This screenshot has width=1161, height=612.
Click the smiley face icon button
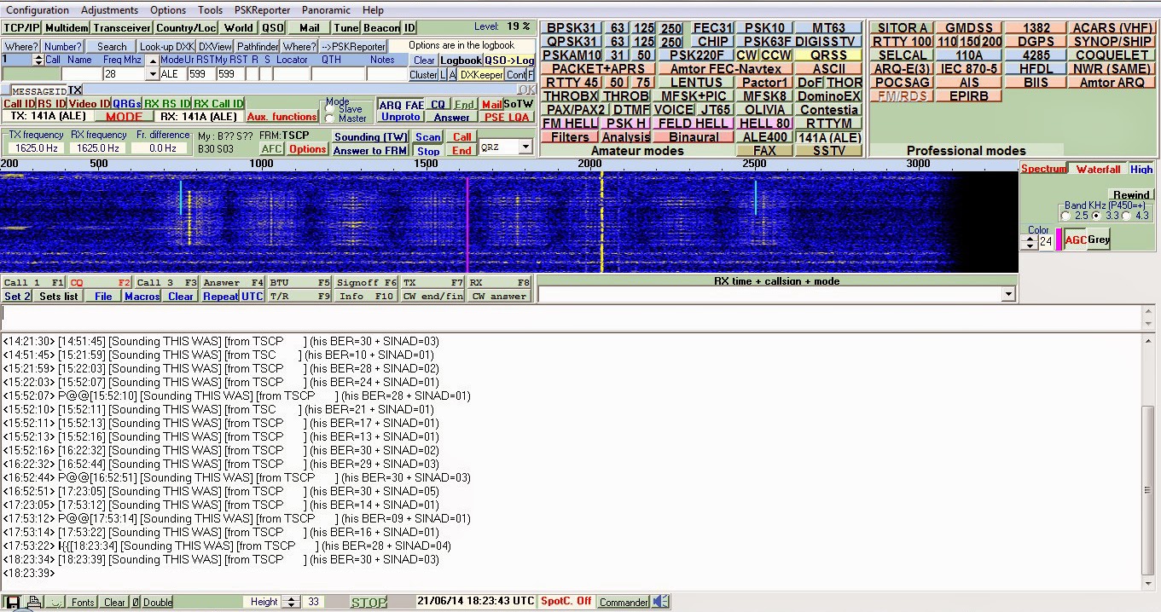click(55, 602)
